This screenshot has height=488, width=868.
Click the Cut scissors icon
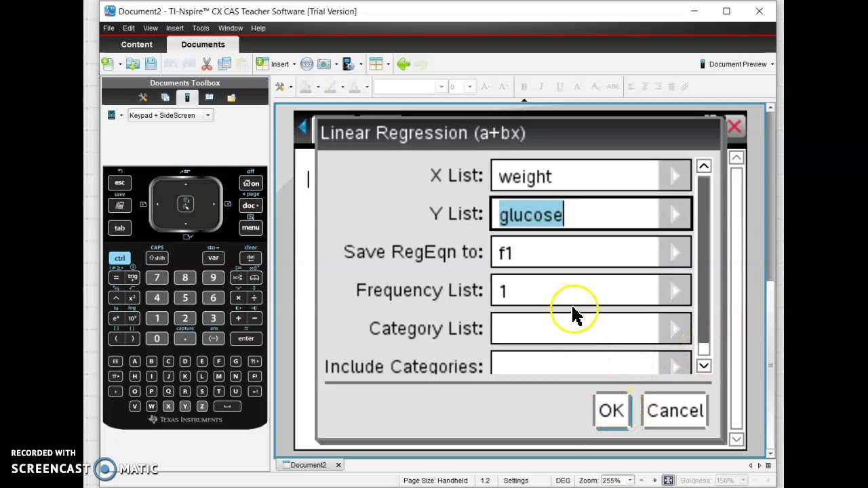coord(207,64)
